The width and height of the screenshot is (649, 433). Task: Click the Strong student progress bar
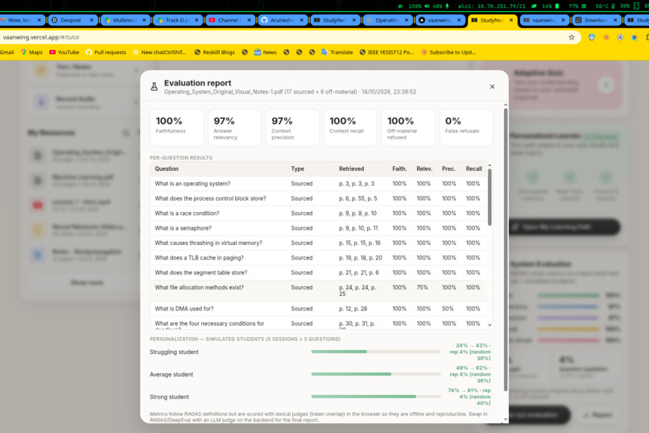pyautogui.click(x=376, y=397)
